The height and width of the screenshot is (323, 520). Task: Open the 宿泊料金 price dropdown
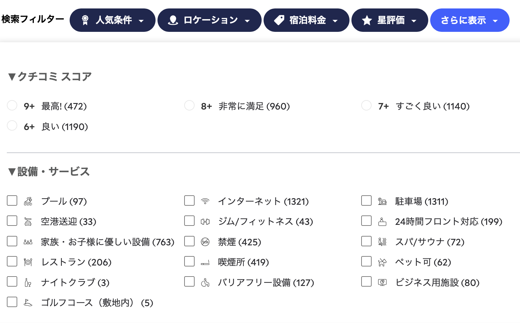pos(307,20)
